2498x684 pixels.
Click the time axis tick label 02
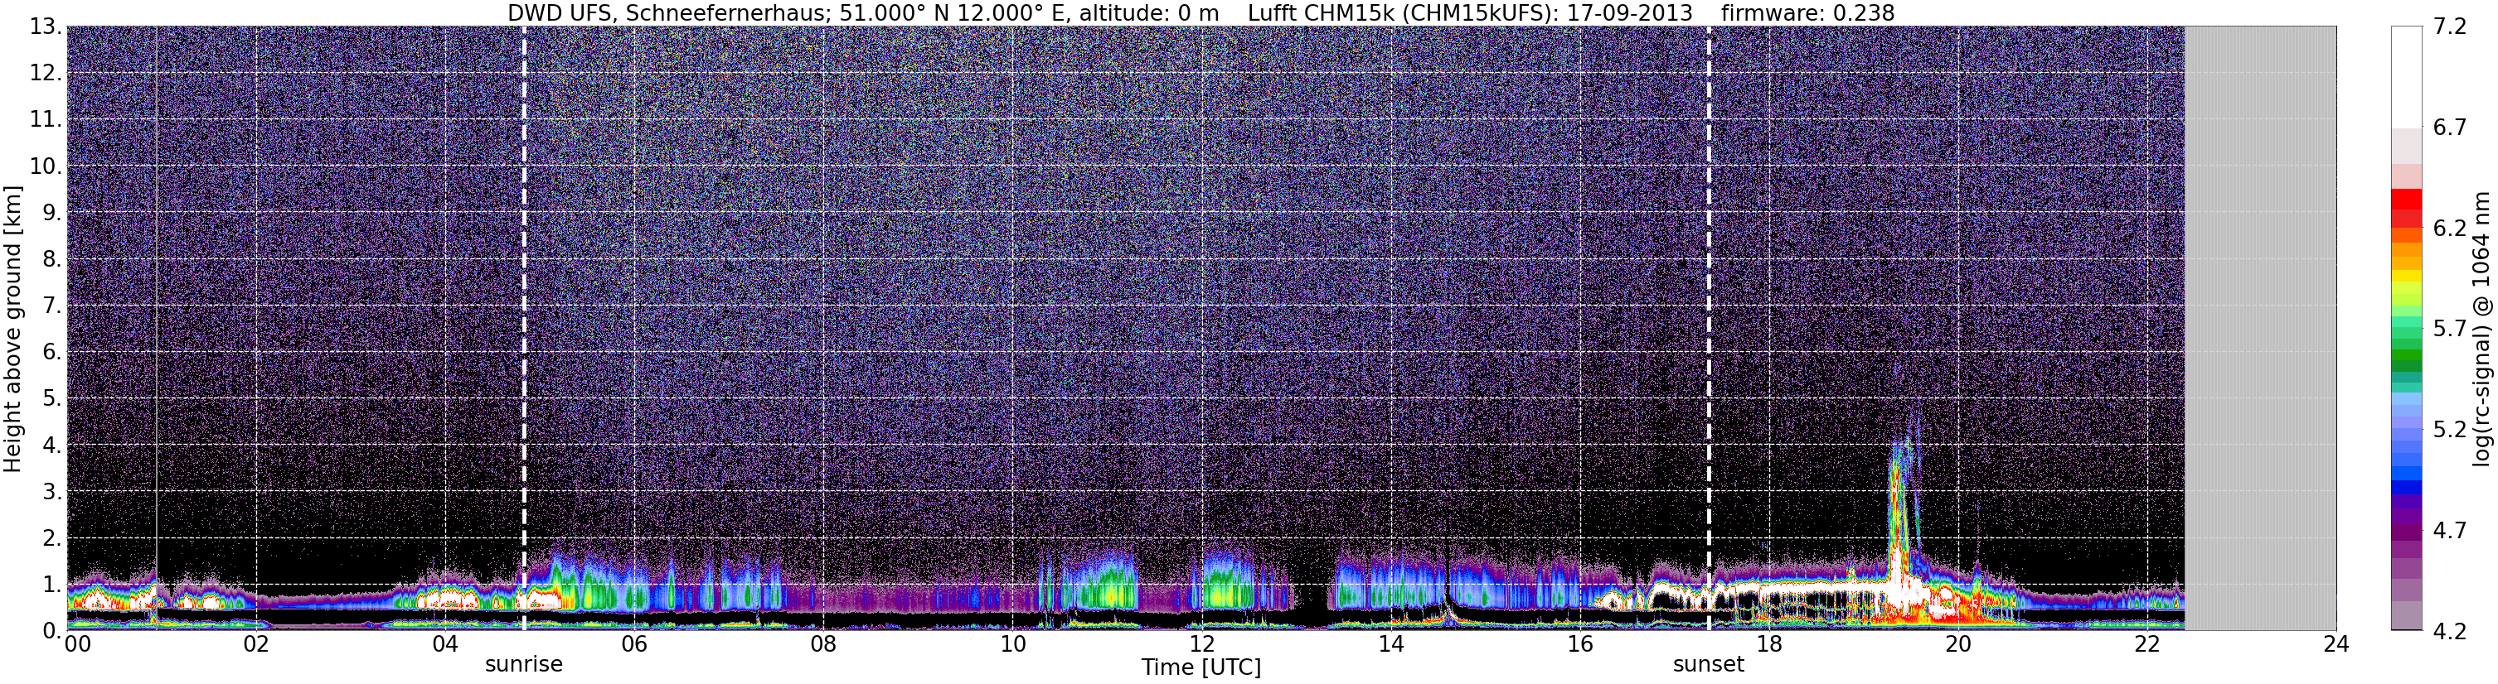click(256, 645)
